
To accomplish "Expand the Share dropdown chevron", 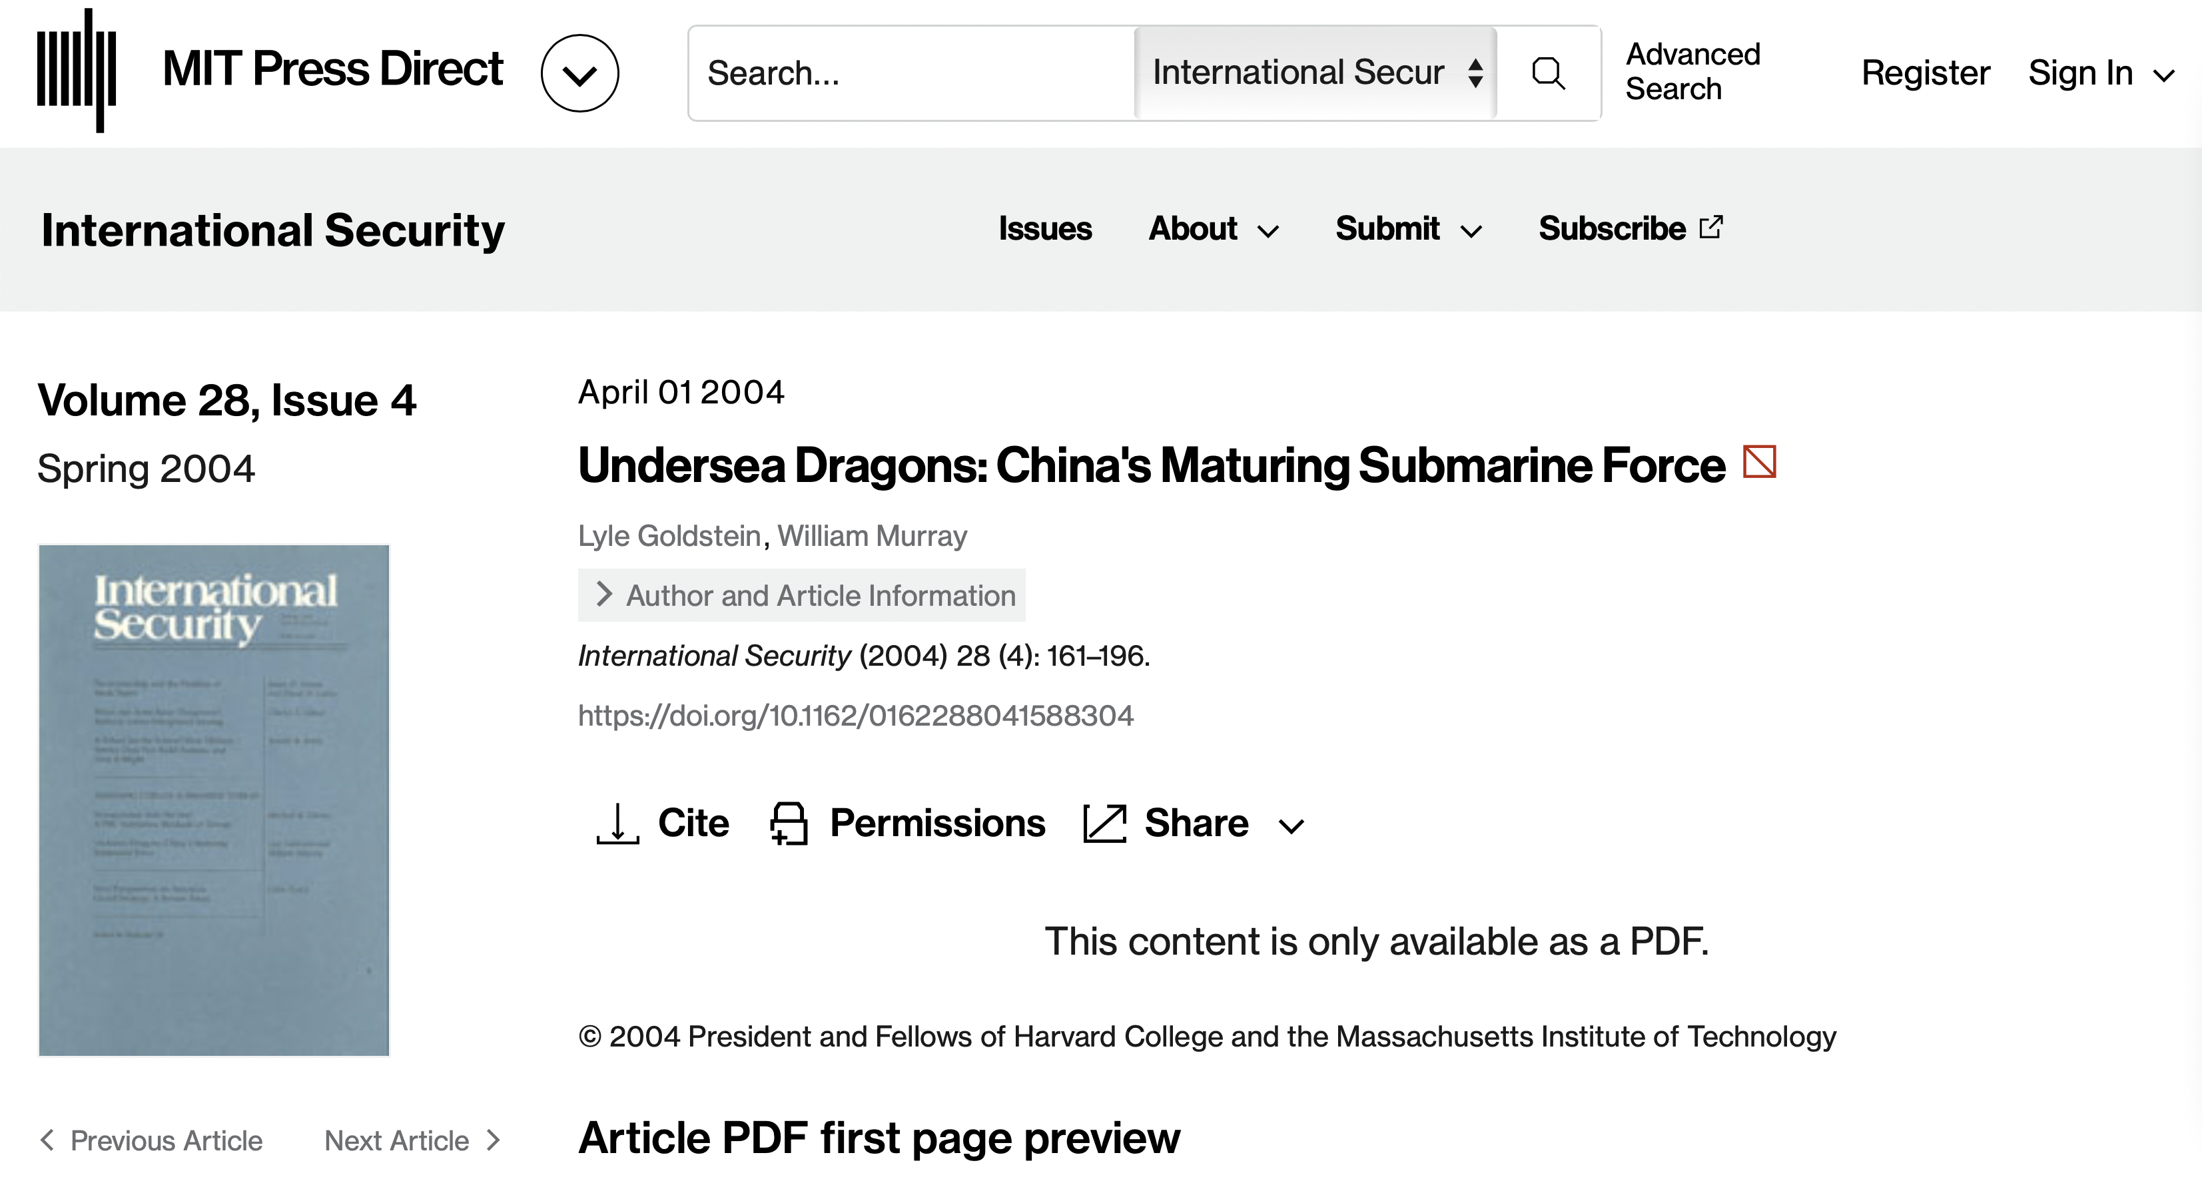I will point(1291,826).
